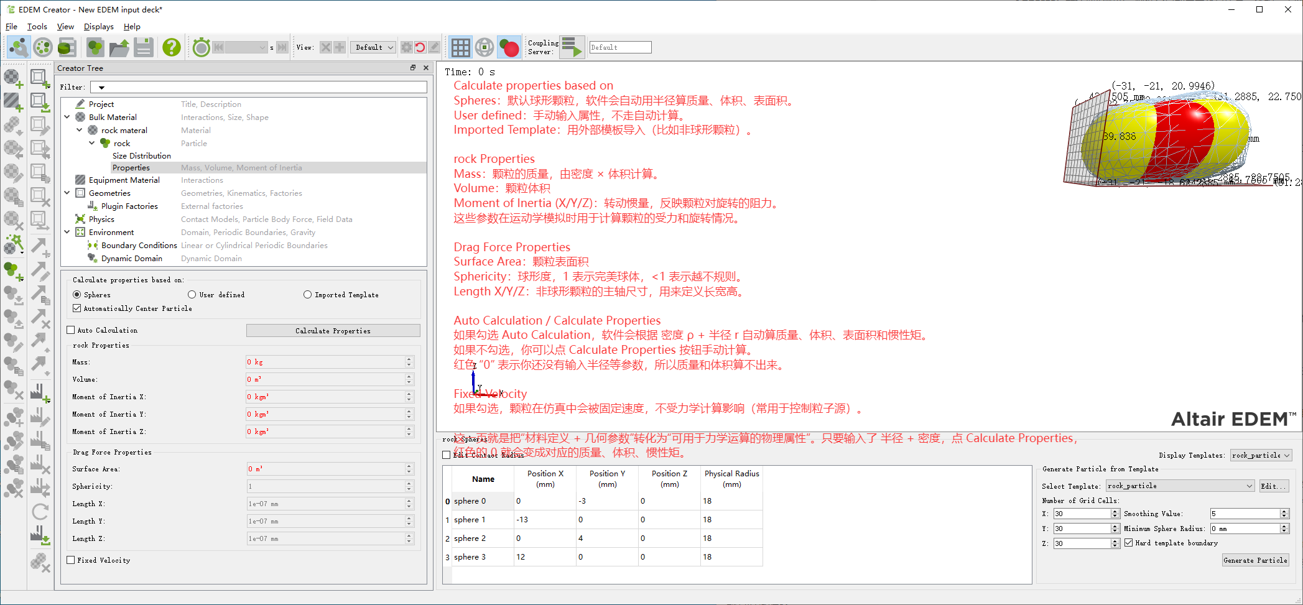Collapse the Geometries tree node
Image resolution: width=1303 pixels, height=605 pixels.
[67, 193]
